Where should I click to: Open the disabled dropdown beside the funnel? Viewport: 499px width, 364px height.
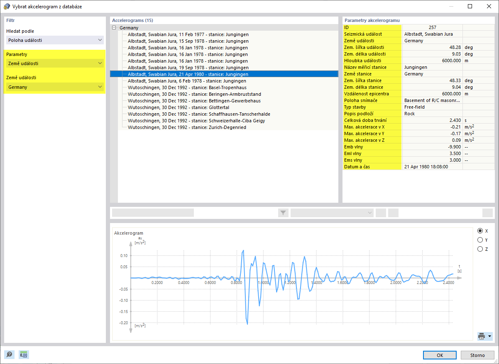point(332,213)
